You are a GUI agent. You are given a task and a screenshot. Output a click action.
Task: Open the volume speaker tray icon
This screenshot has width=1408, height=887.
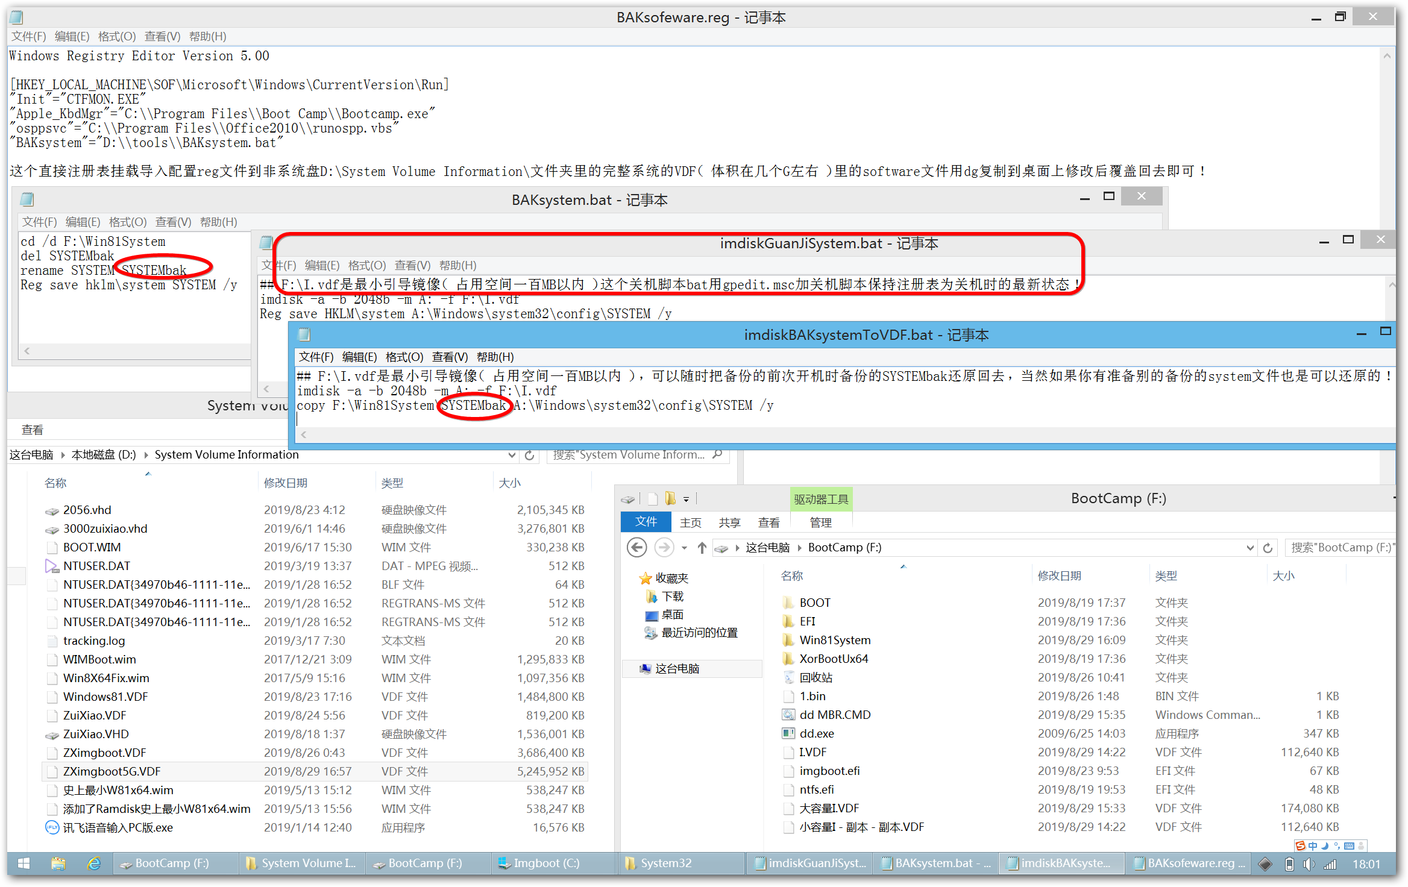[1308, 864]
